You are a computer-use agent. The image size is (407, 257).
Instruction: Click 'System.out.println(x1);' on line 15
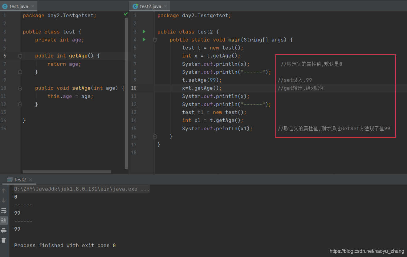217,128
